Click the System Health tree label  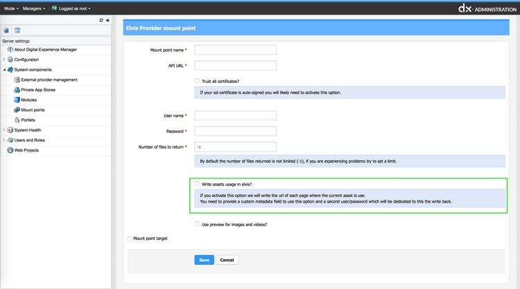coord(28,130)
